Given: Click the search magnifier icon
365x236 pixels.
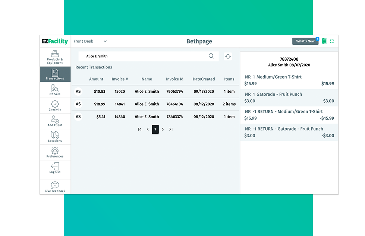Looking at the screenshot, I should click(211, 56).
